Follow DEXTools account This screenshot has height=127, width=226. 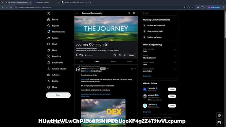click(172, 106)
